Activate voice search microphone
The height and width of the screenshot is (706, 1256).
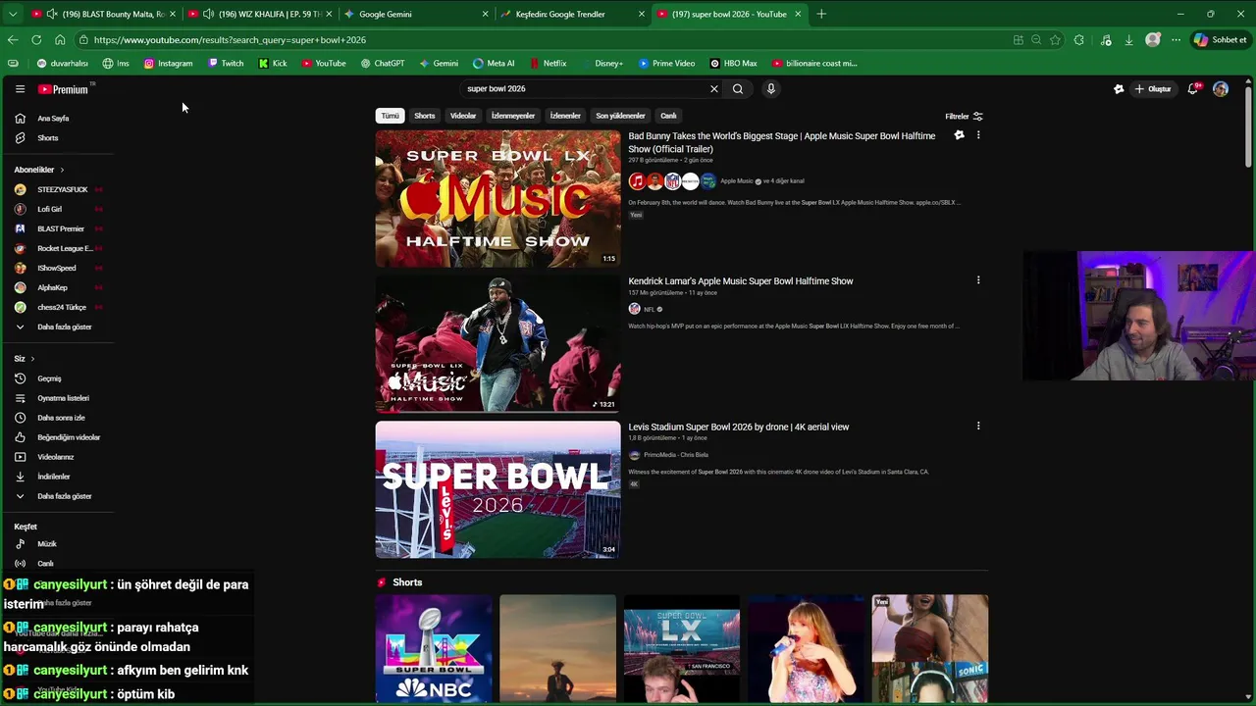point(771,89)
